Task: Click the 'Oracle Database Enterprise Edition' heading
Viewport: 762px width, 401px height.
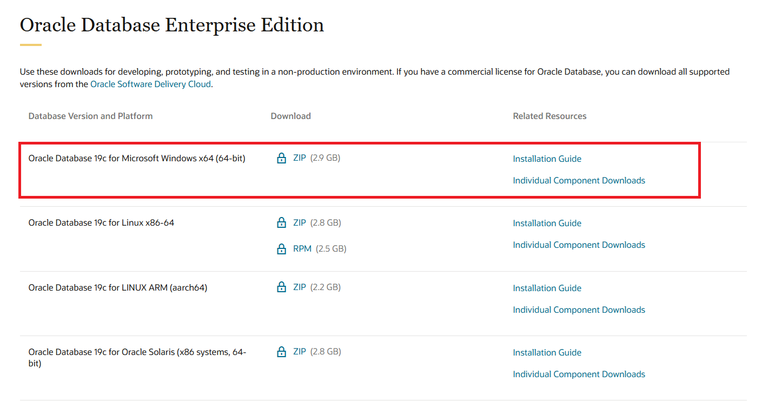Action: [172, 25]
